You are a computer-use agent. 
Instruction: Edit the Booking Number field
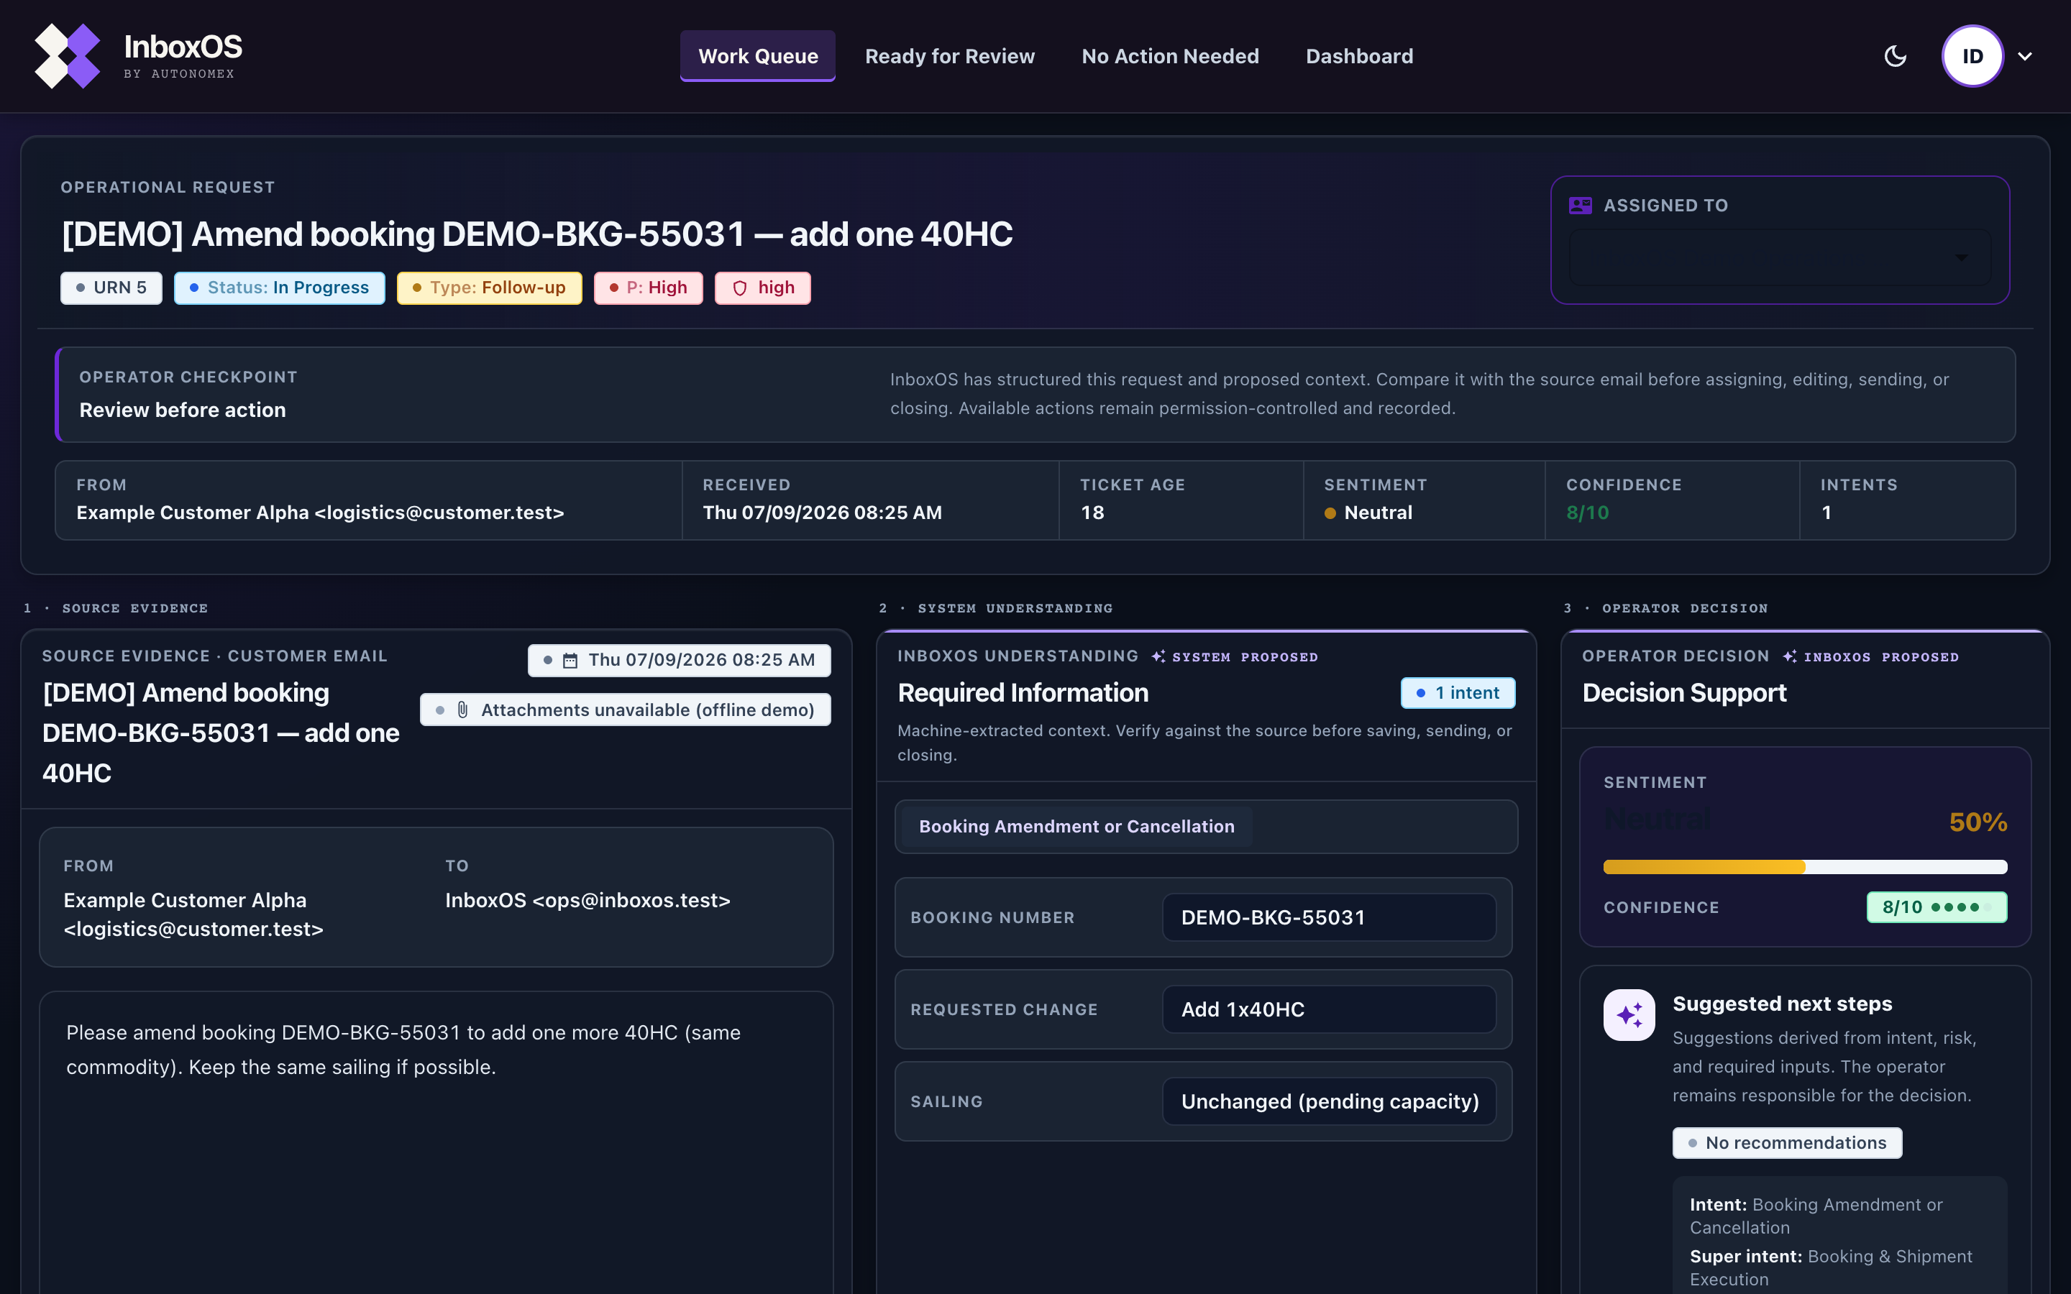click(1329, 917)
